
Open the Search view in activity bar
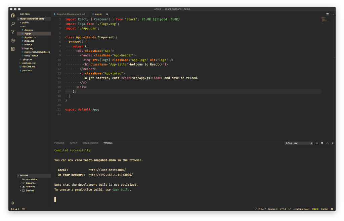point(13,24)
